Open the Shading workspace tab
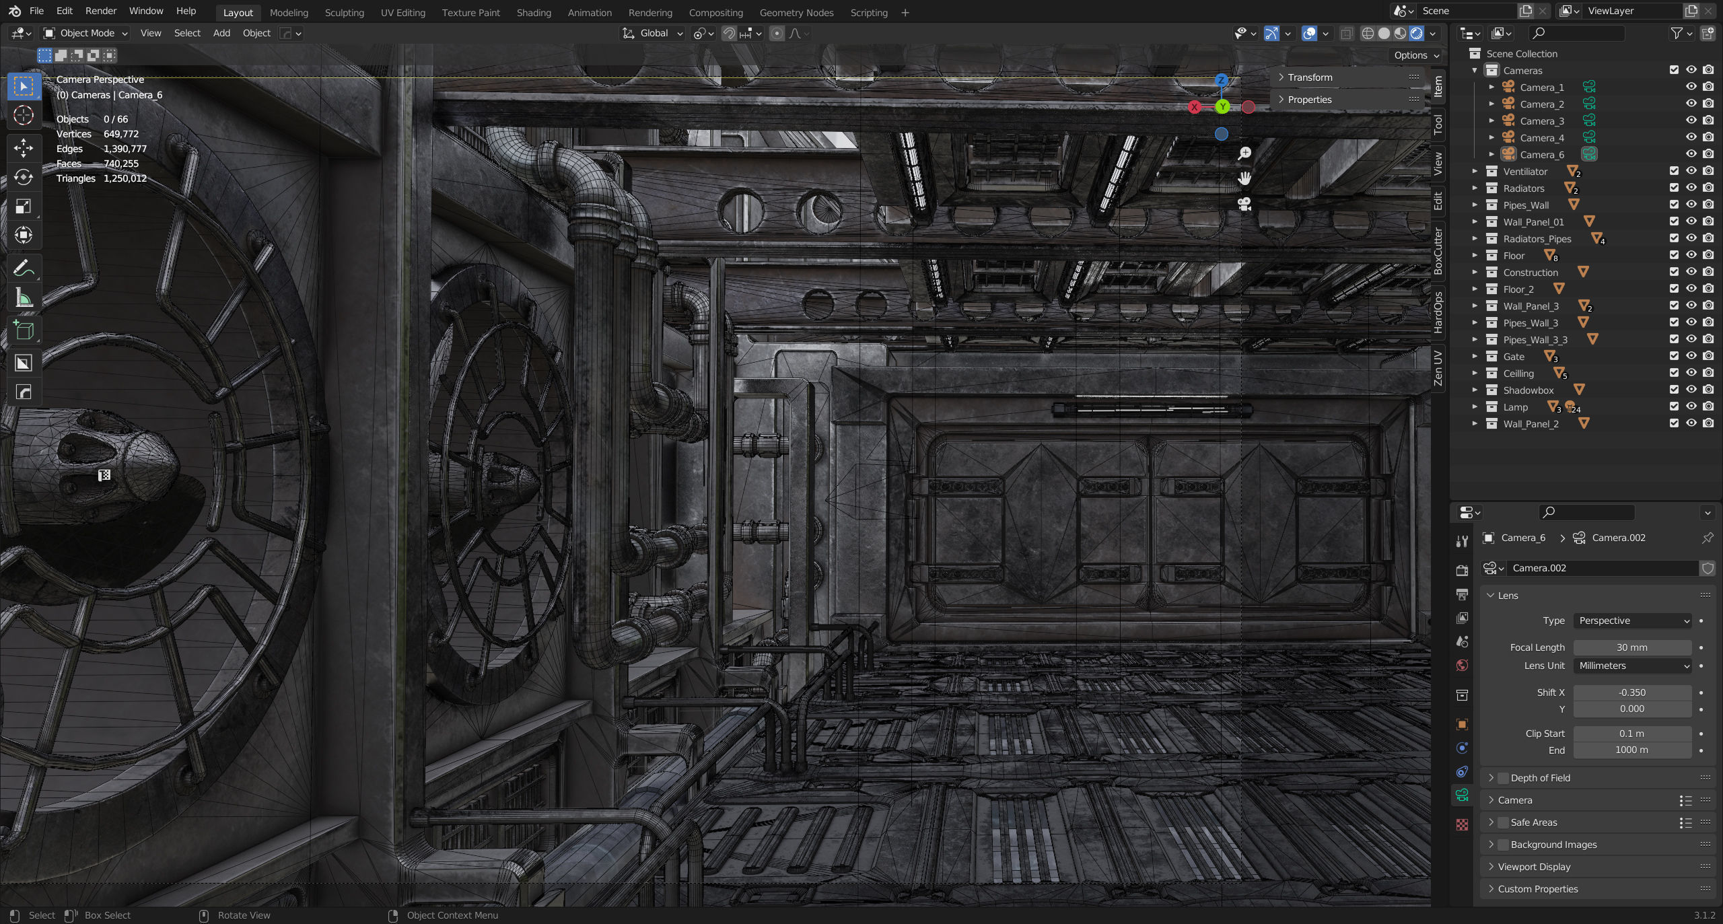 point(533,13)
